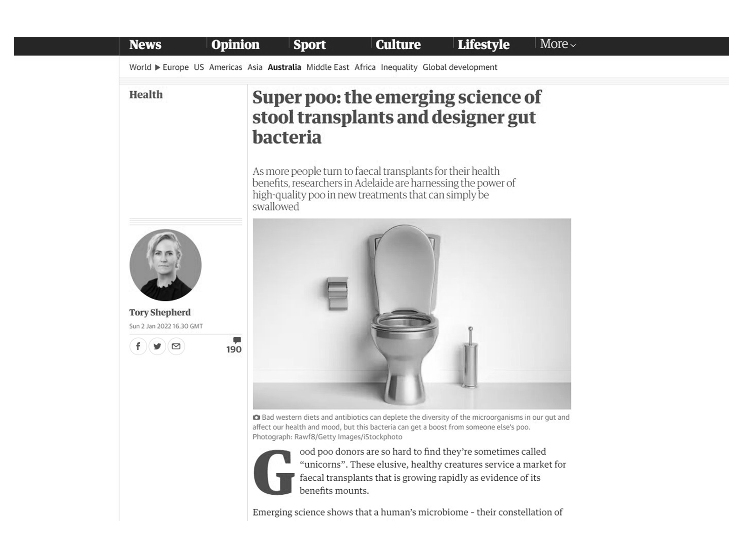Share the article on Twitter

point(157,346)
